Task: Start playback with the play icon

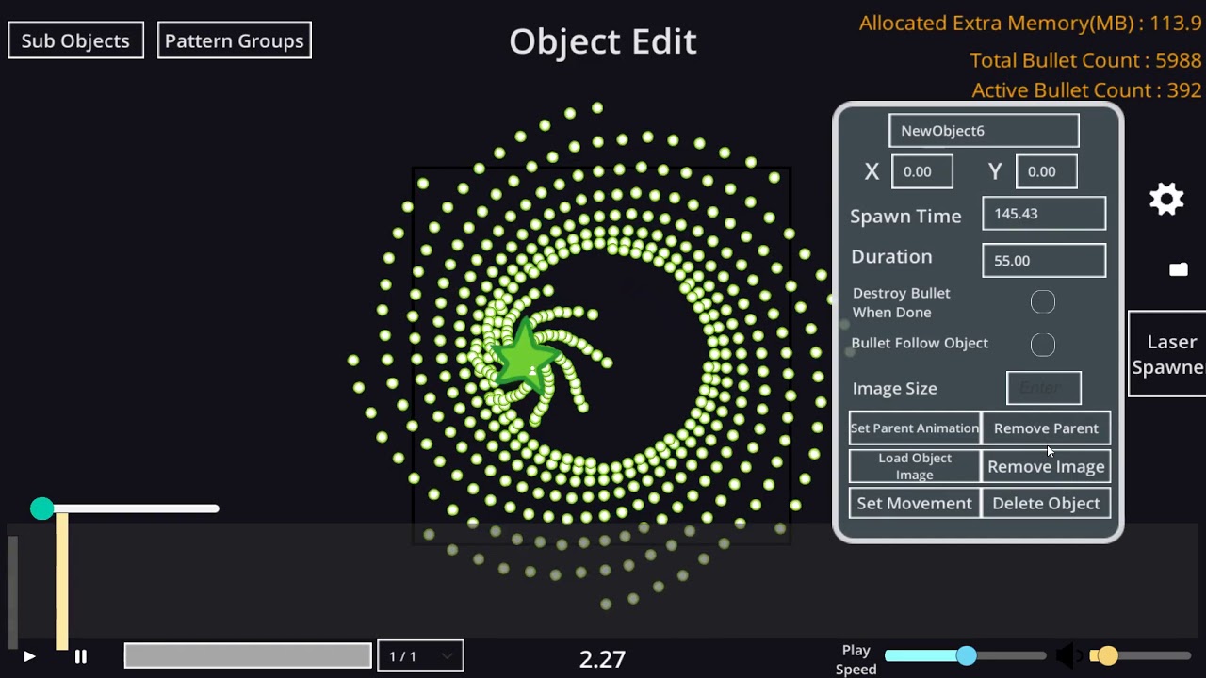Action: 29,656
